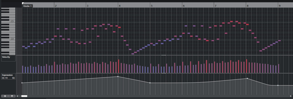The width and height of the screenshot is (293, 99).
Task: Click bar 6 in the ruler
Action: point(184,6)
